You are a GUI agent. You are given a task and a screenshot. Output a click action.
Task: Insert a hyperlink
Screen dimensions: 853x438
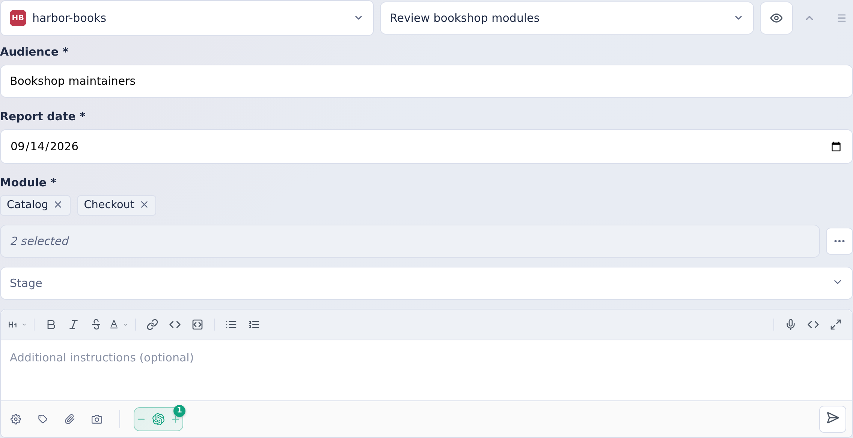152,325
